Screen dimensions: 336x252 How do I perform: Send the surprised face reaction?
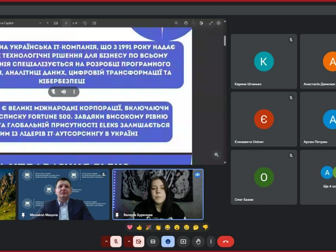point(177,227)
